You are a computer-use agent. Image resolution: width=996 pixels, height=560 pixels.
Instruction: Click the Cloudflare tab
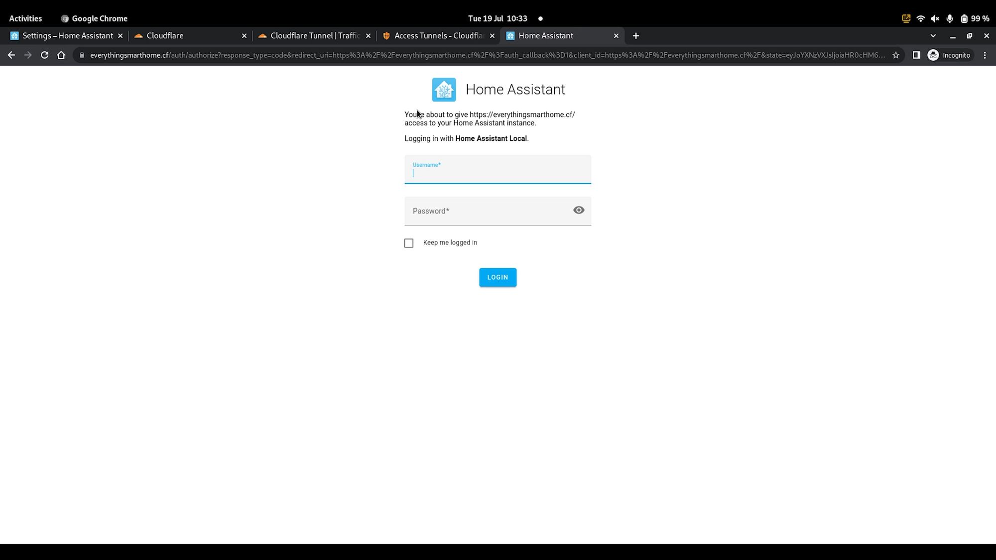[164, 35]
